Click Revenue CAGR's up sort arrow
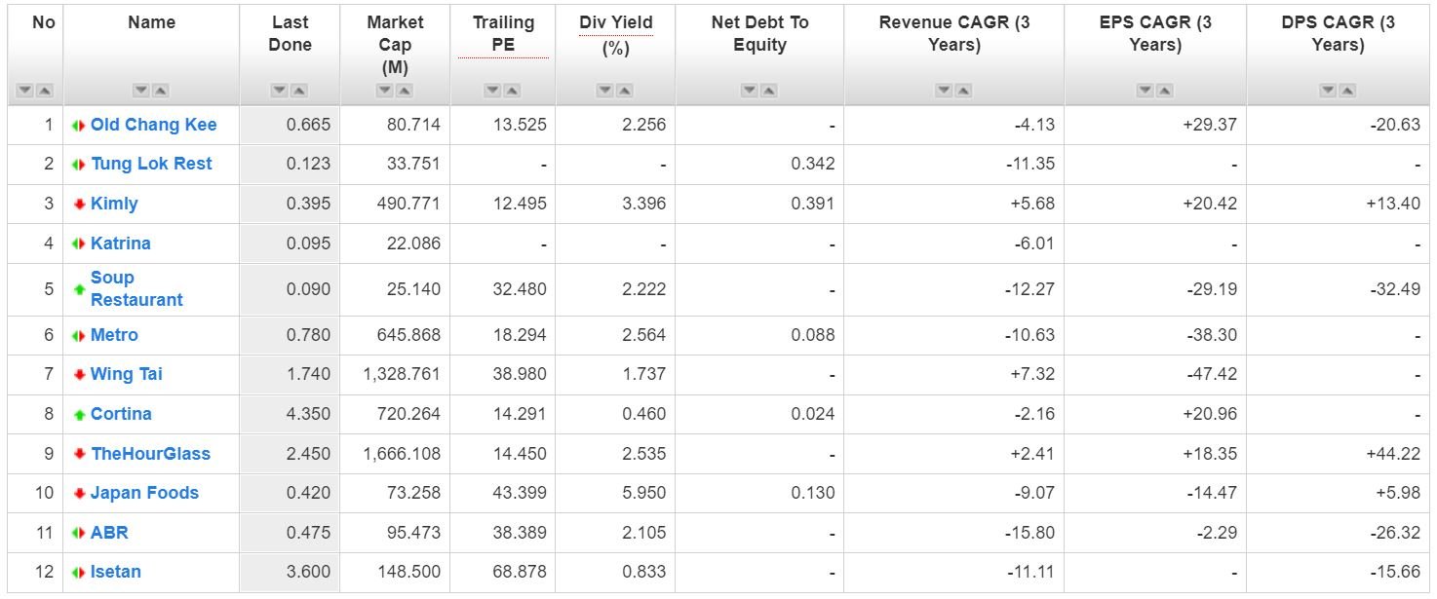 point(963,91)
